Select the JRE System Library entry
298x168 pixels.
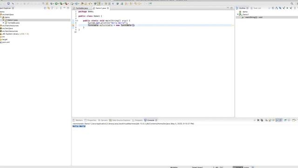(15, 34)
